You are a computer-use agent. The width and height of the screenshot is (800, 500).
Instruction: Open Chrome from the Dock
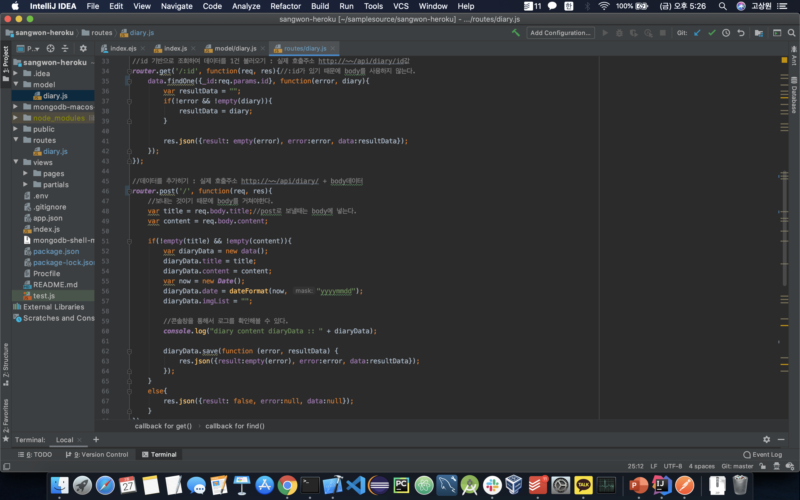(287, 486)
